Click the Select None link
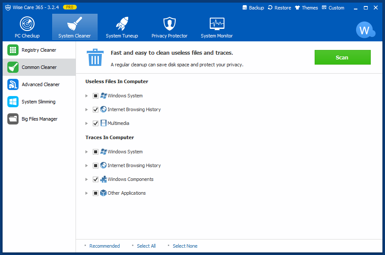Screen dimensions: 385x255 (185, 246)
